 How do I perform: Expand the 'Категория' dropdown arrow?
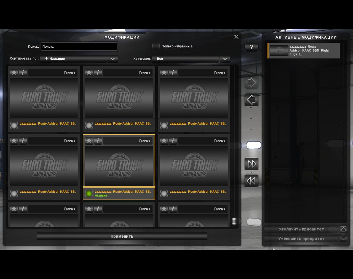(x=225, y=59)
